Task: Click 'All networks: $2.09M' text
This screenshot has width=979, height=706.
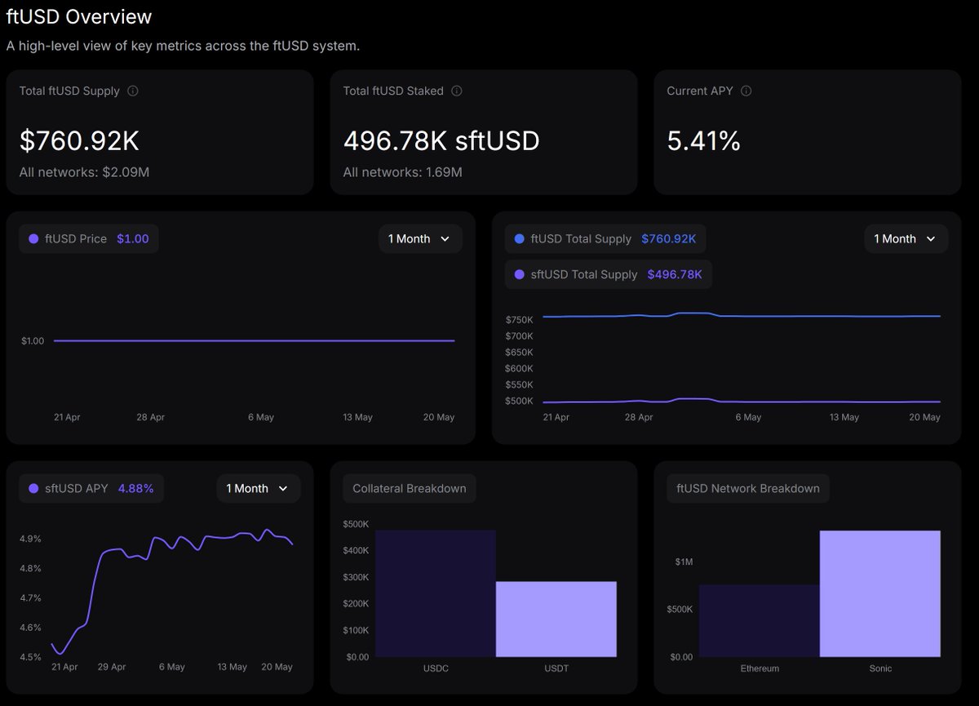Action: tap(84, 172)
